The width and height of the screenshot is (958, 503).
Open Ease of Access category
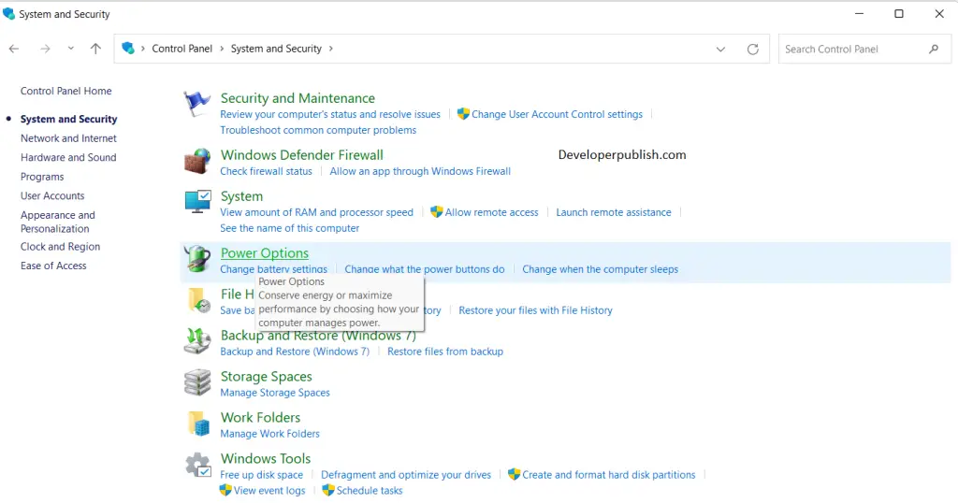tap(53, 266)
